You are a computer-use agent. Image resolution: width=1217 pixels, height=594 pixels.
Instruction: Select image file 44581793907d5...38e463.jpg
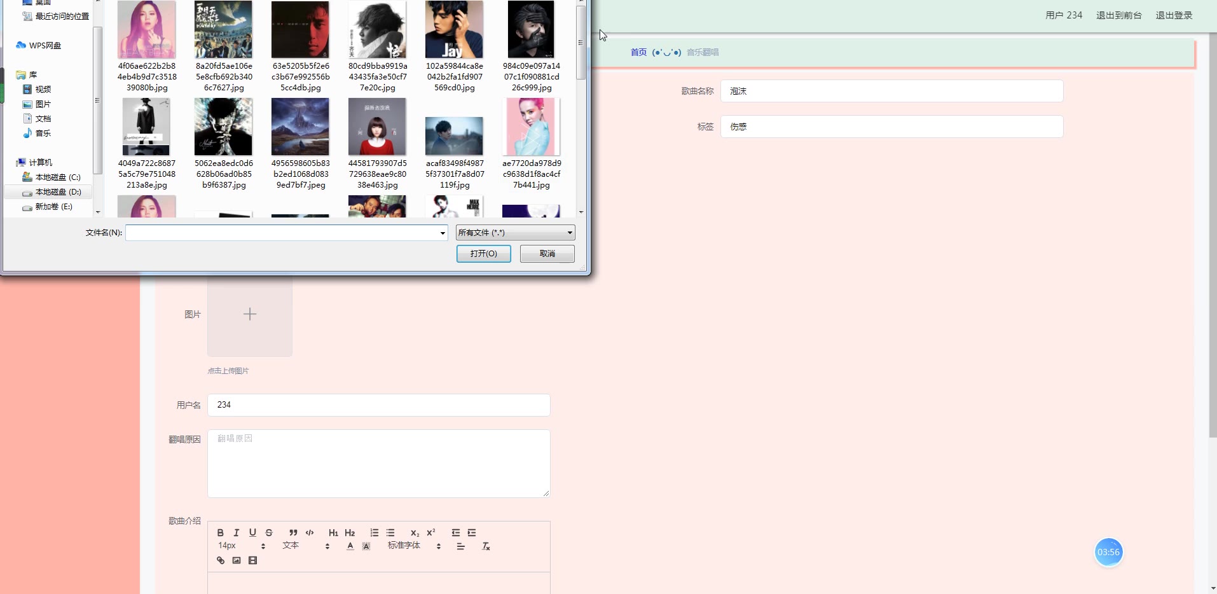click(x=378, y=144)
